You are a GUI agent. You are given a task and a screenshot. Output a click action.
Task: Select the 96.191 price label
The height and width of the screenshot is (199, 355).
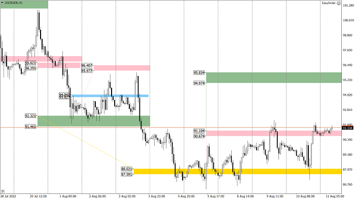pyautogui.click(x=30, y=68)
